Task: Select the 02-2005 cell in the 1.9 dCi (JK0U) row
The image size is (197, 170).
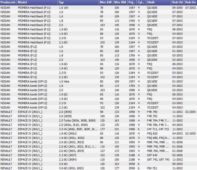Action: coord(190,133)
